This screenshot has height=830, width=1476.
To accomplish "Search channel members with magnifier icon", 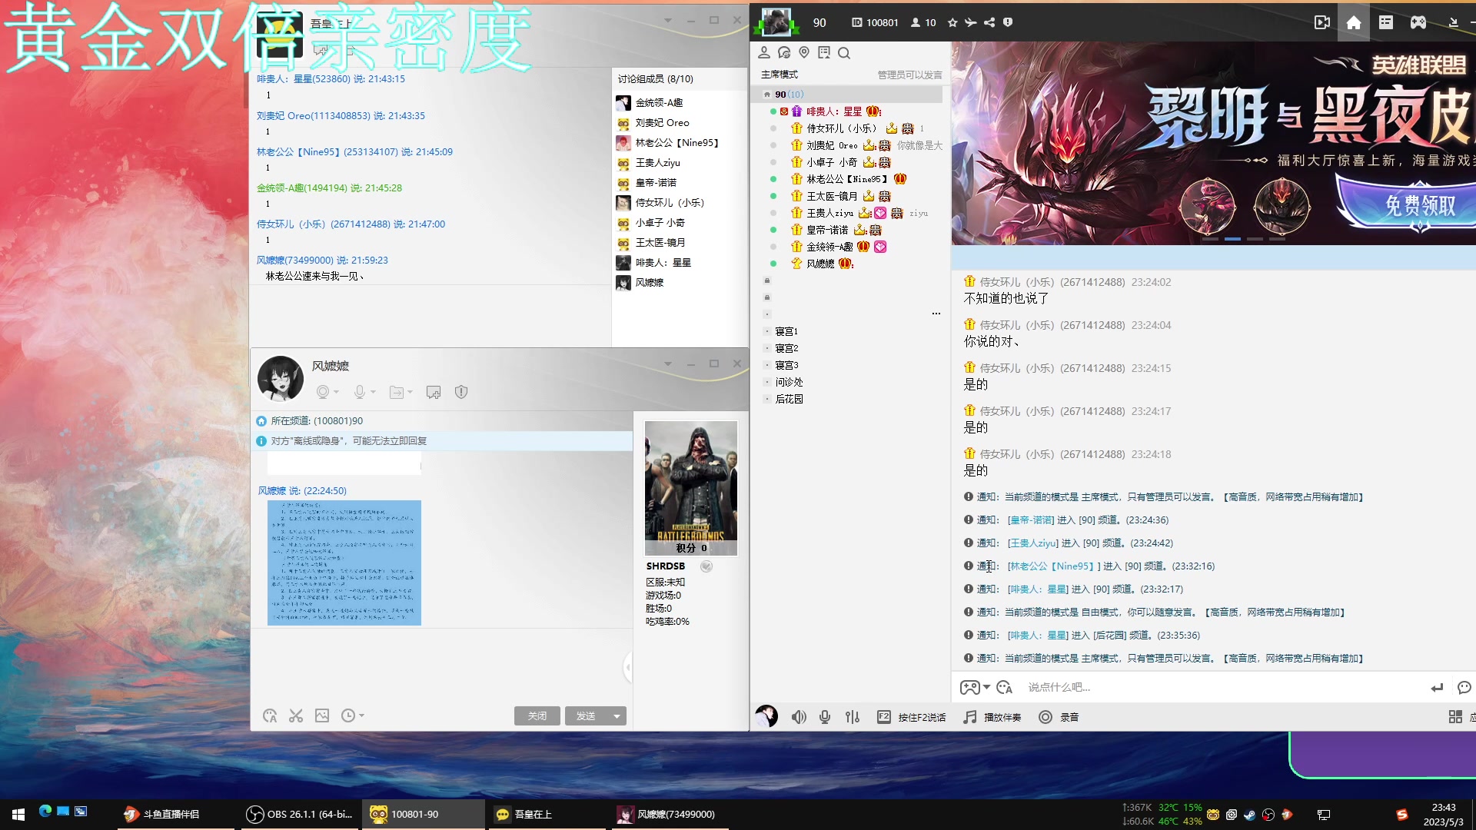I will tap(844, 53).
